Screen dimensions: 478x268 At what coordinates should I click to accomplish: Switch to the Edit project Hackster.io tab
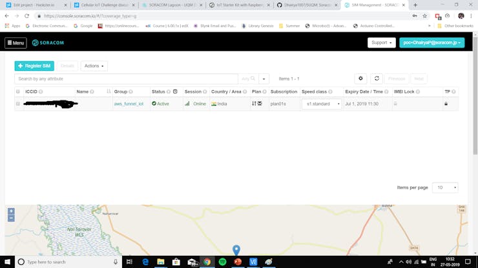37,5
